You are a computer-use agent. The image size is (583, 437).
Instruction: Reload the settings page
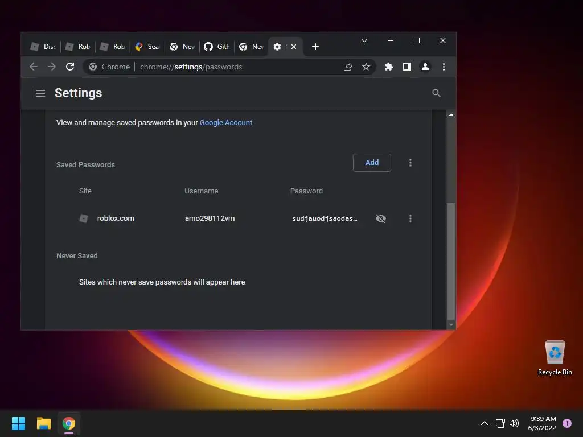coord(70,67)
